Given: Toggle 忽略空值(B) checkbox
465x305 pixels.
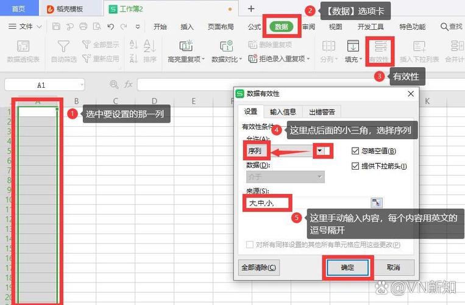Looking at the screenshot, I should point(355,151).
